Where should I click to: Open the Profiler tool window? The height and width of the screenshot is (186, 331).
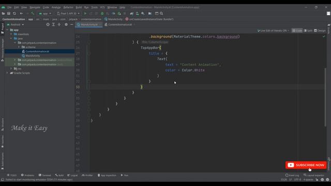pos(87,175)
